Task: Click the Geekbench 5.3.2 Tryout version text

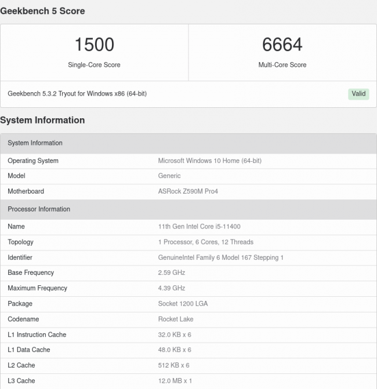Action: point(77,94)
